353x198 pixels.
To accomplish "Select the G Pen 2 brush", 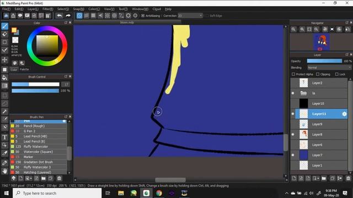I will click(x=38, y=131).
